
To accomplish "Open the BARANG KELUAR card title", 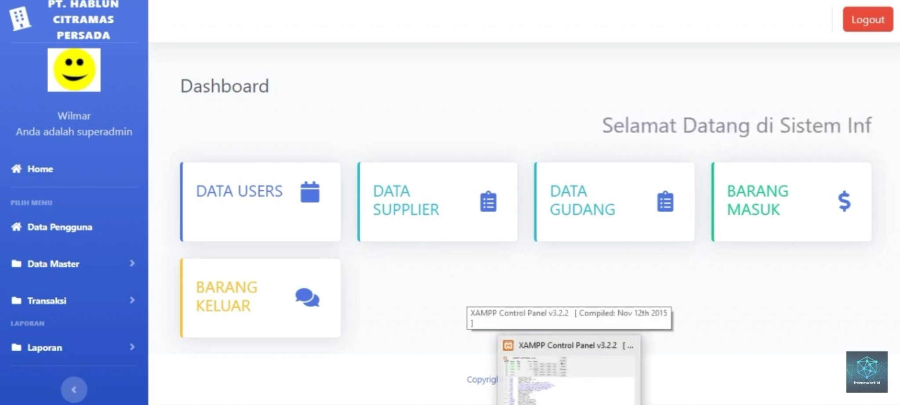I will [226, 296].
